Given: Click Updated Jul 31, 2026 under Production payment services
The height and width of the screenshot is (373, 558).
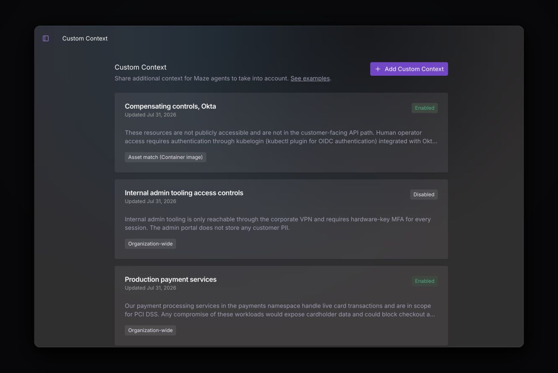Looking at the screenshot, I should [x=150, y=288].
